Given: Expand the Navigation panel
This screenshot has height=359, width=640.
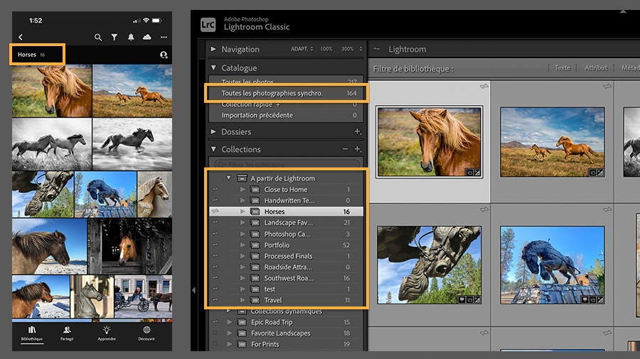Looking at the screenshot, I should (213, 50).
